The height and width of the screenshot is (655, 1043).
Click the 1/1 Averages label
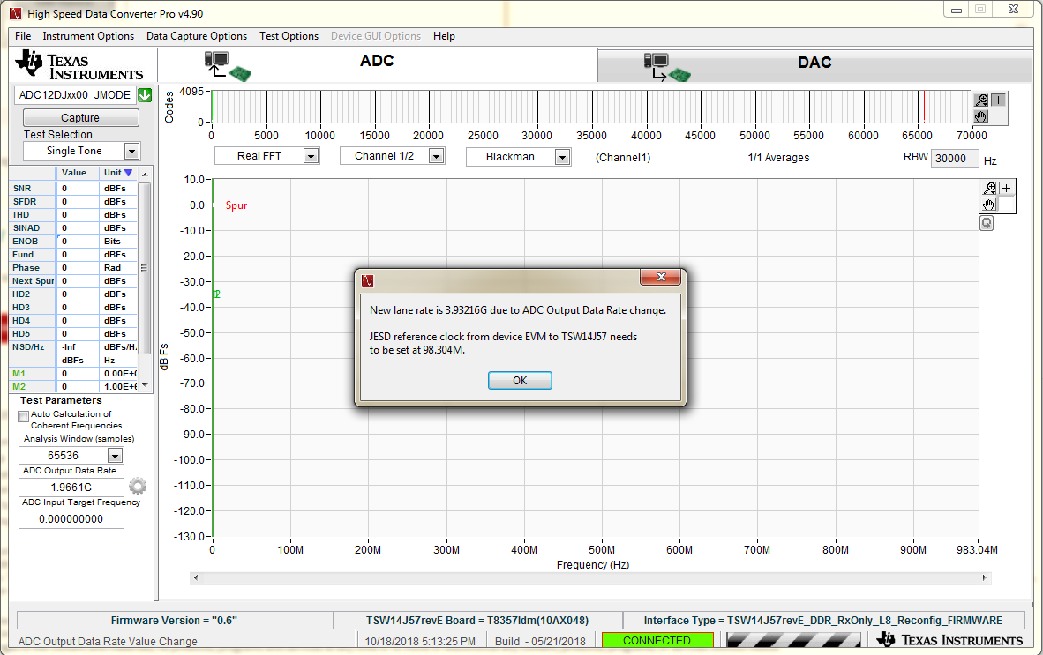click(x=778, y=158)
